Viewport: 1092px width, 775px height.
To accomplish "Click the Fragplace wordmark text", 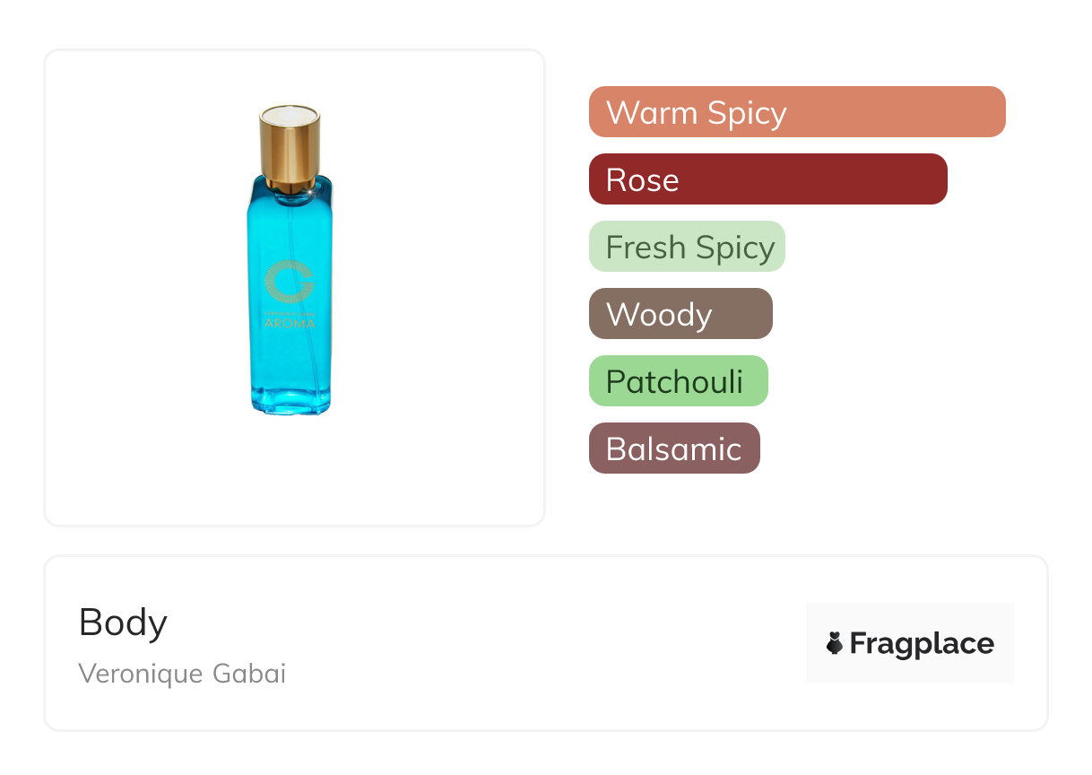I will 921,643.
